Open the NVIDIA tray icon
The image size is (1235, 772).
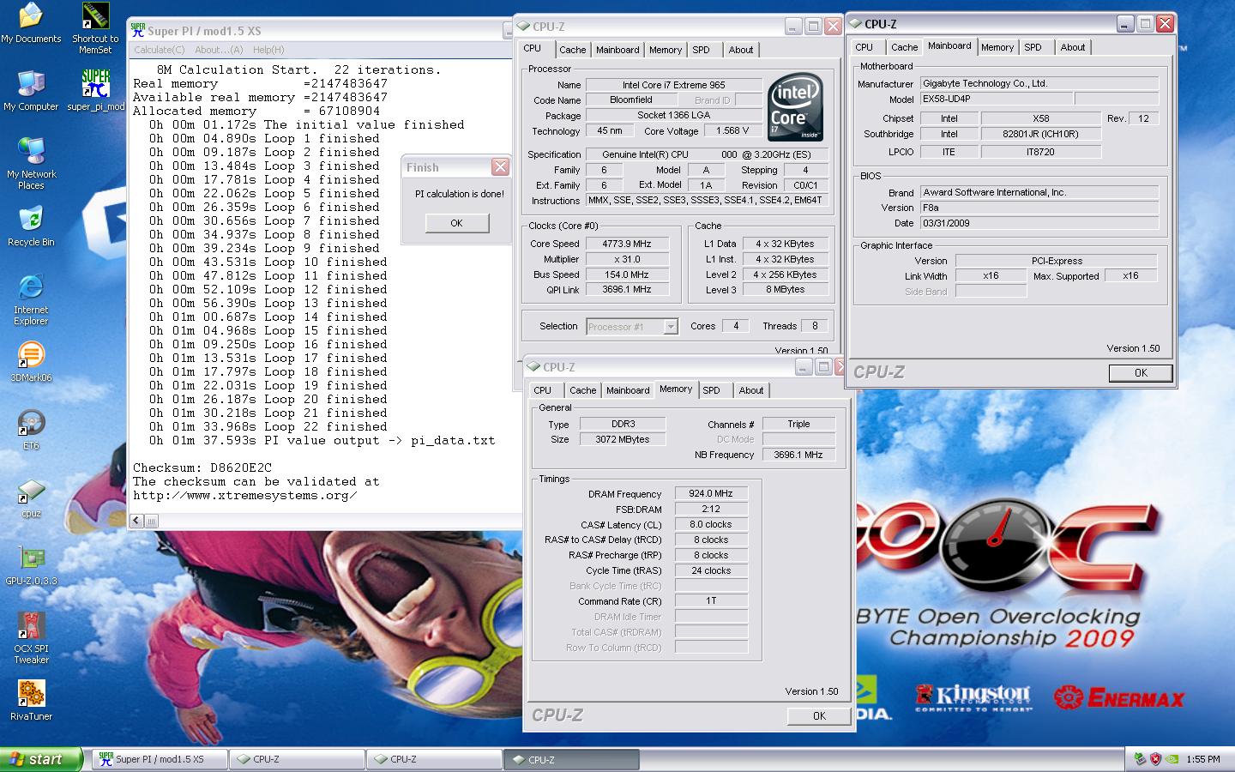[x=1172, y=759]
